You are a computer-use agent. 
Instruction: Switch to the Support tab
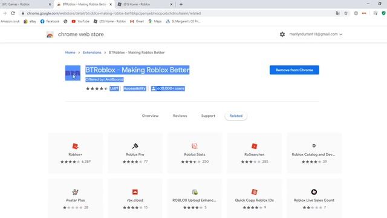tap(208, 116)
